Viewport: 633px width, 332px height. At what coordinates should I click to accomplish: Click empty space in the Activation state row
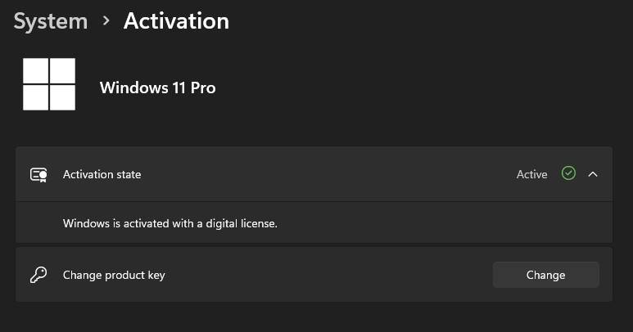click(x=328, y=174)
